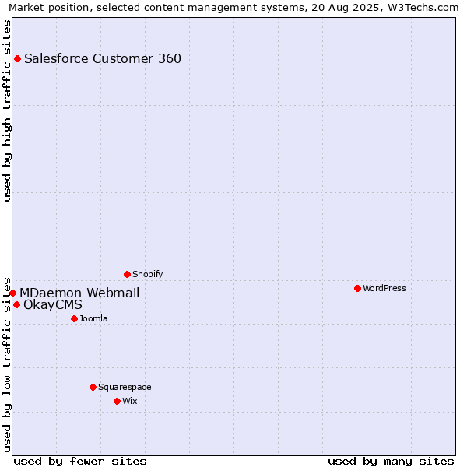Click the OkayCMS red data point

[x=16, y=304]
